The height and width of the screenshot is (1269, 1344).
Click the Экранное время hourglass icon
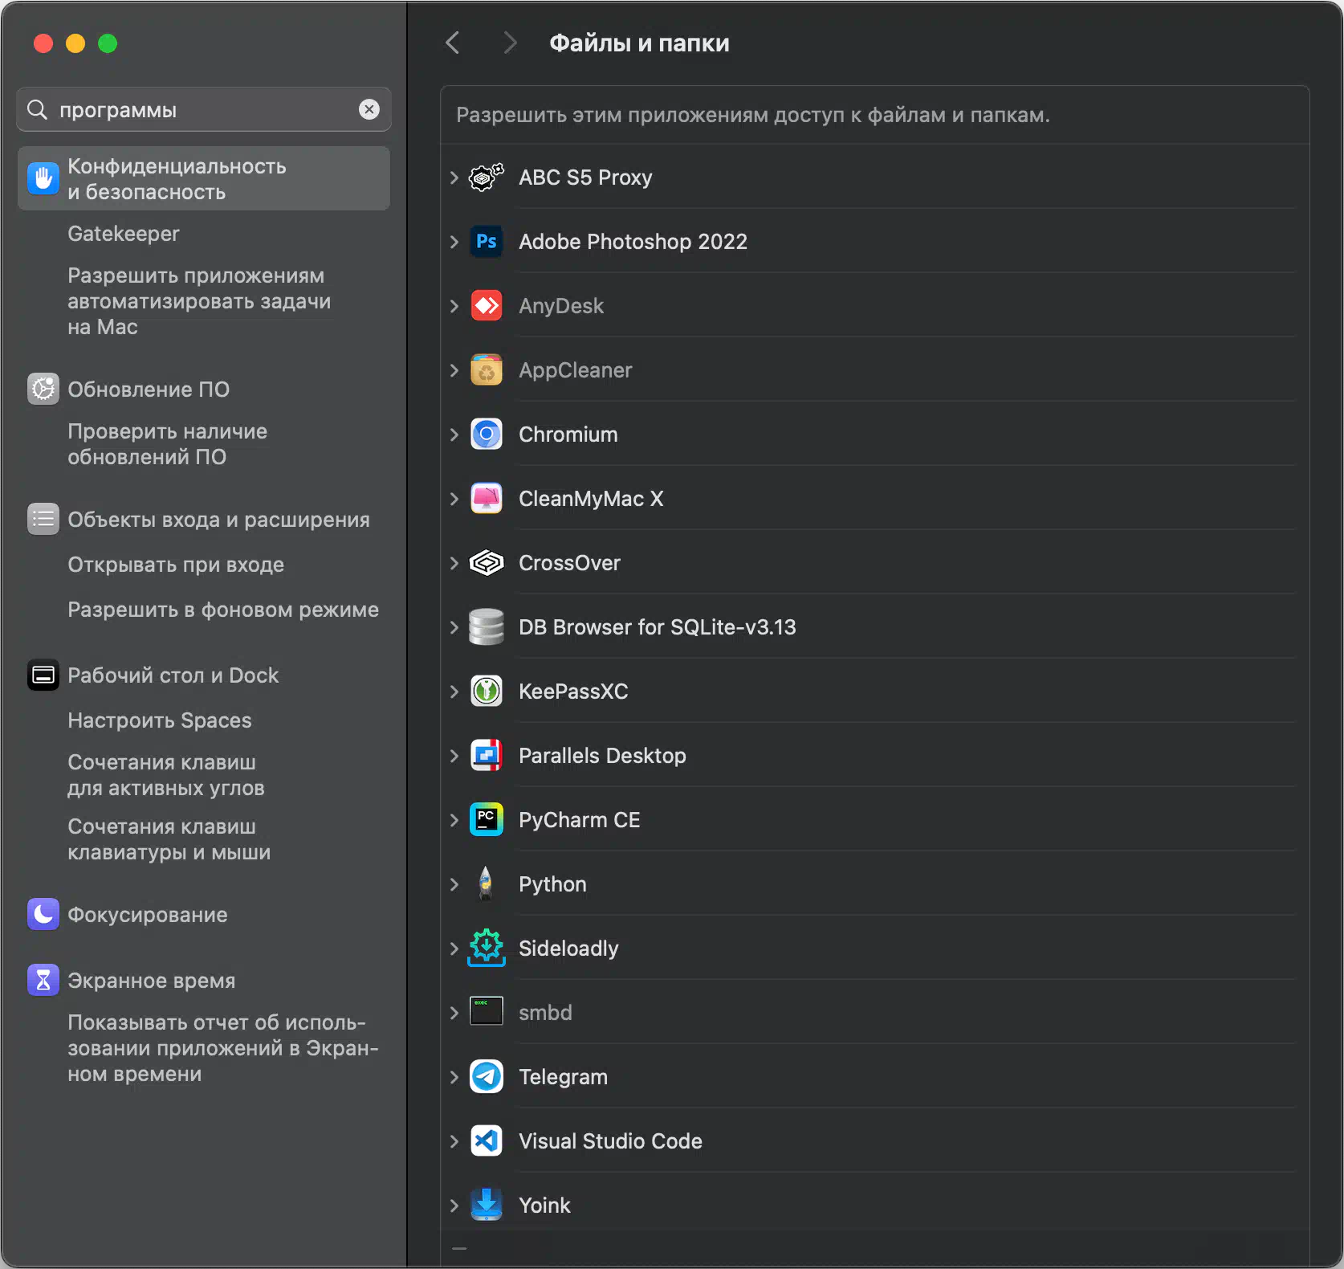(43, 980)
